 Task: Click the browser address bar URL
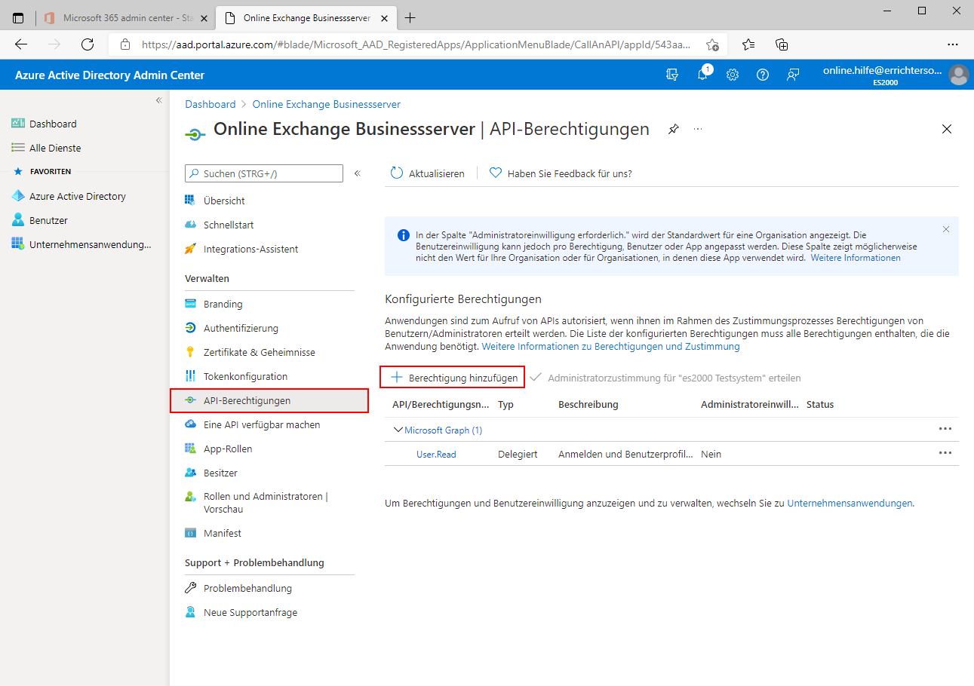(416, 44)
